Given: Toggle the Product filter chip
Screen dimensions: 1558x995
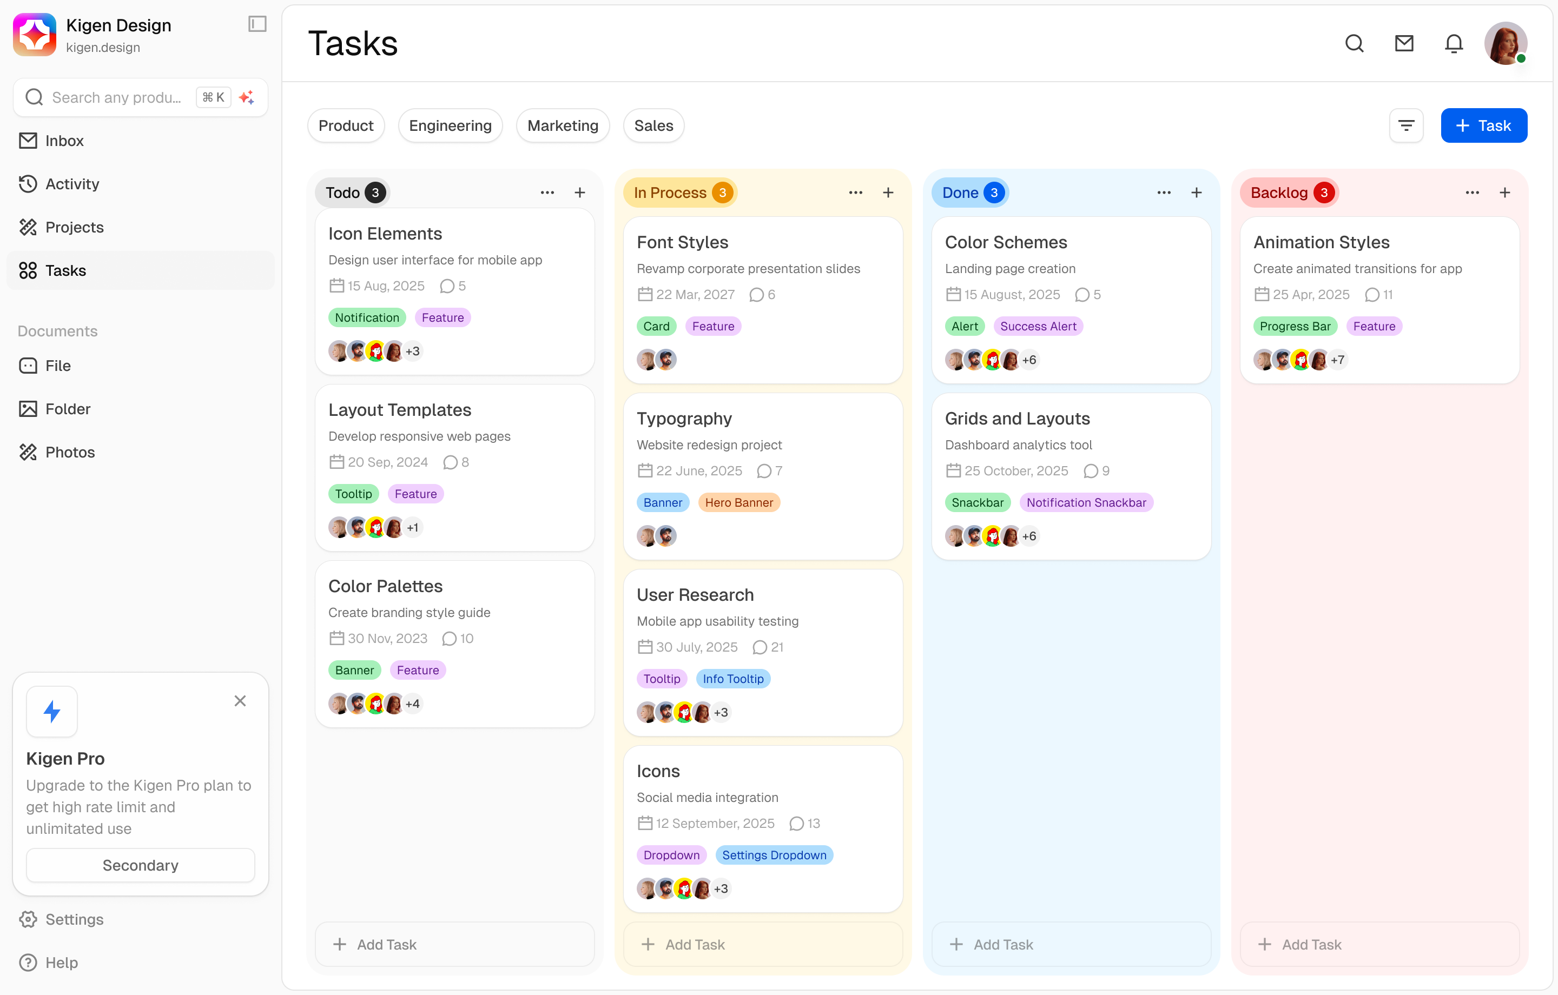Looking at the screenshot, I should point(346,125).
